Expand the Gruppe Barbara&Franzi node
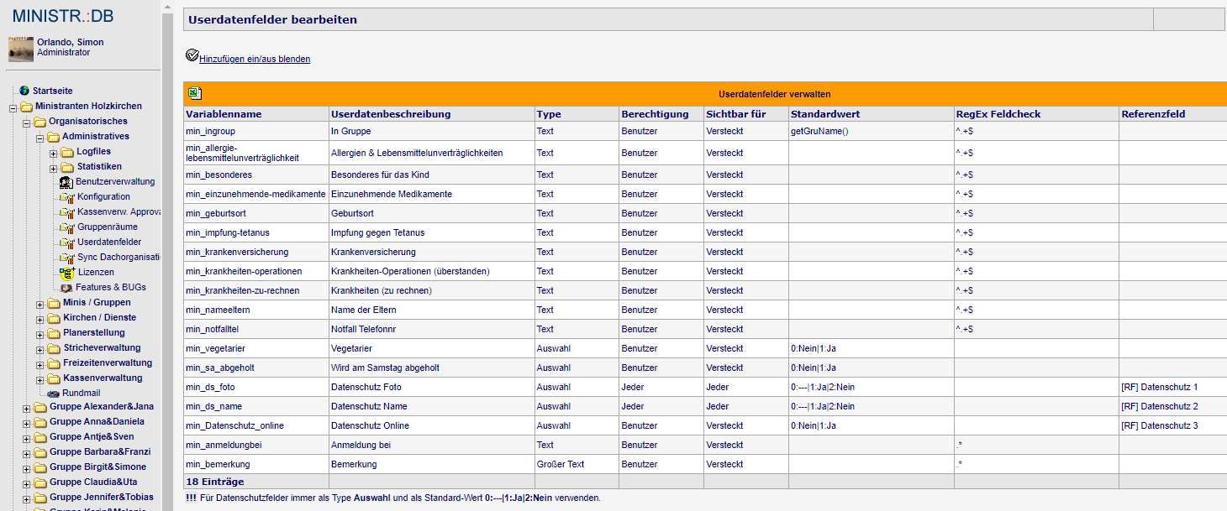Viewport: 1227px width, 511px height. coord(26,453)
